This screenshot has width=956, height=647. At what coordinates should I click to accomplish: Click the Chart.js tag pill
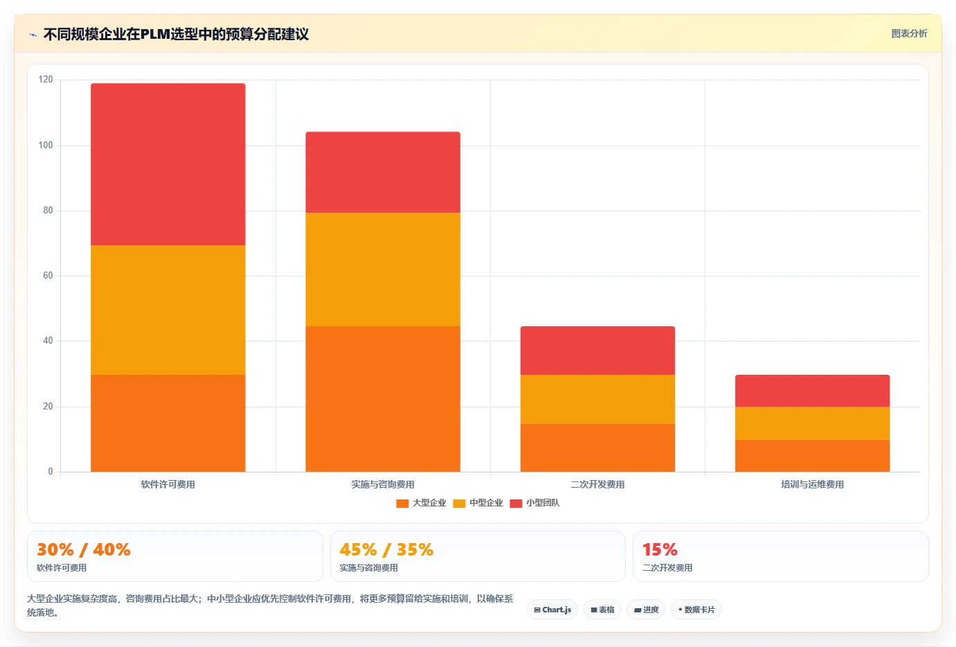[552, 610]
